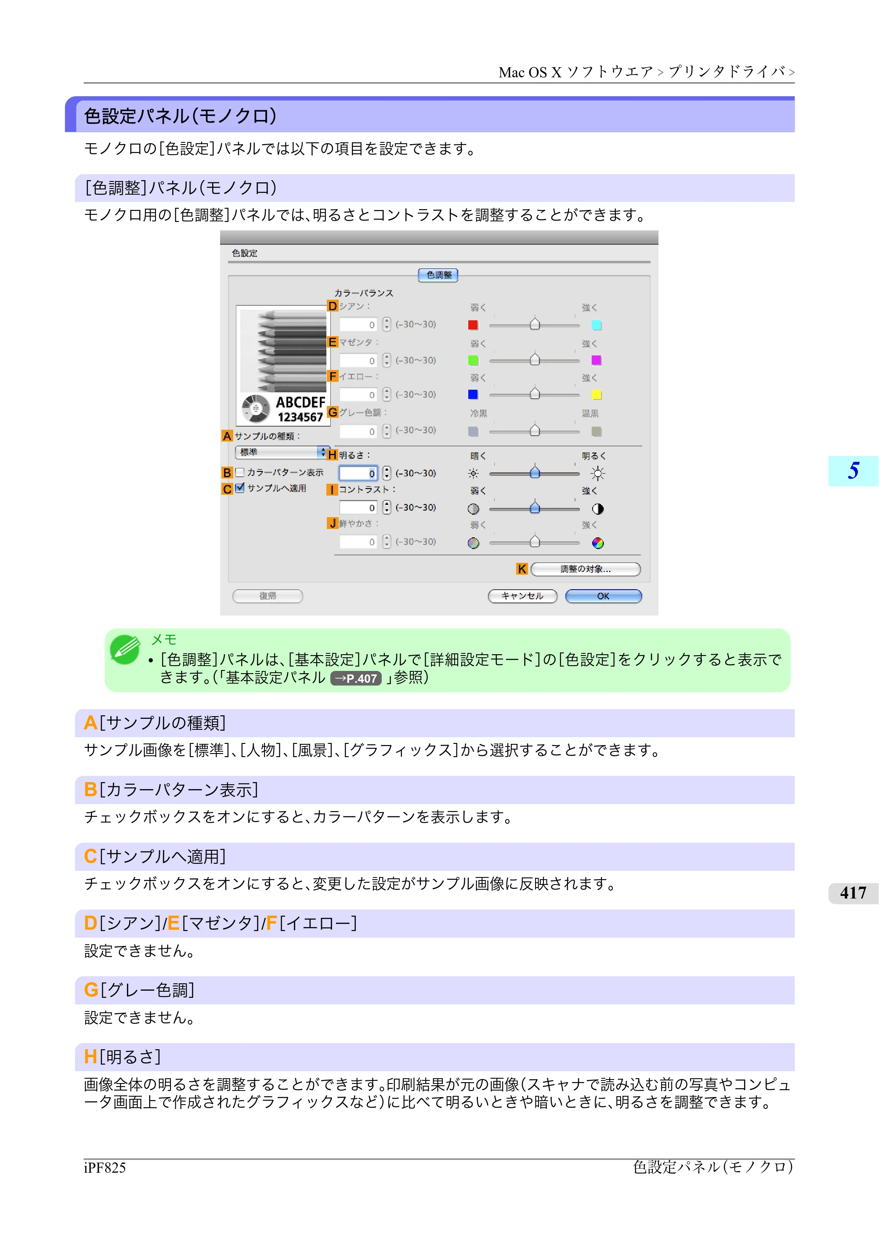Click the シアン value stepper arrows
Screen dimensions: 879x1243
pyautogui.click(x=387, y=324)
